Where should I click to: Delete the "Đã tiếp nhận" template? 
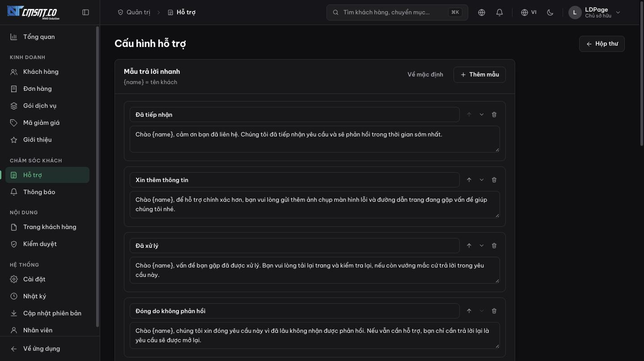point(494,115)
